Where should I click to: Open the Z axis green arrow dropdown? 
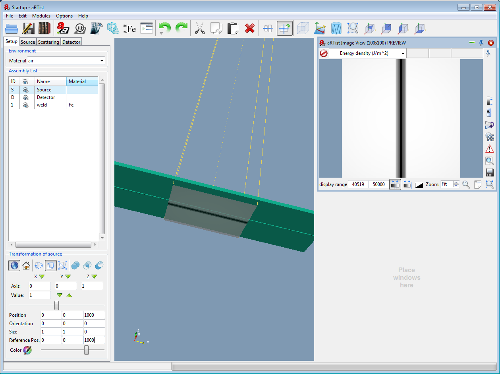pos(94,276)
